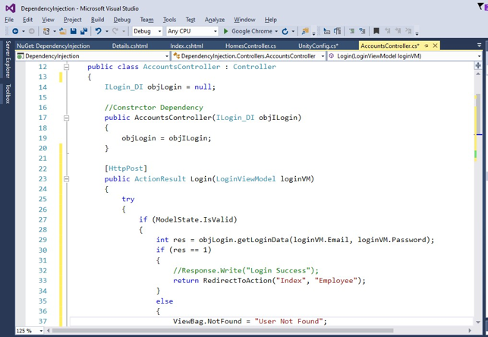
Task: Click the Redo arrow icon
Action: click(115, 31)
